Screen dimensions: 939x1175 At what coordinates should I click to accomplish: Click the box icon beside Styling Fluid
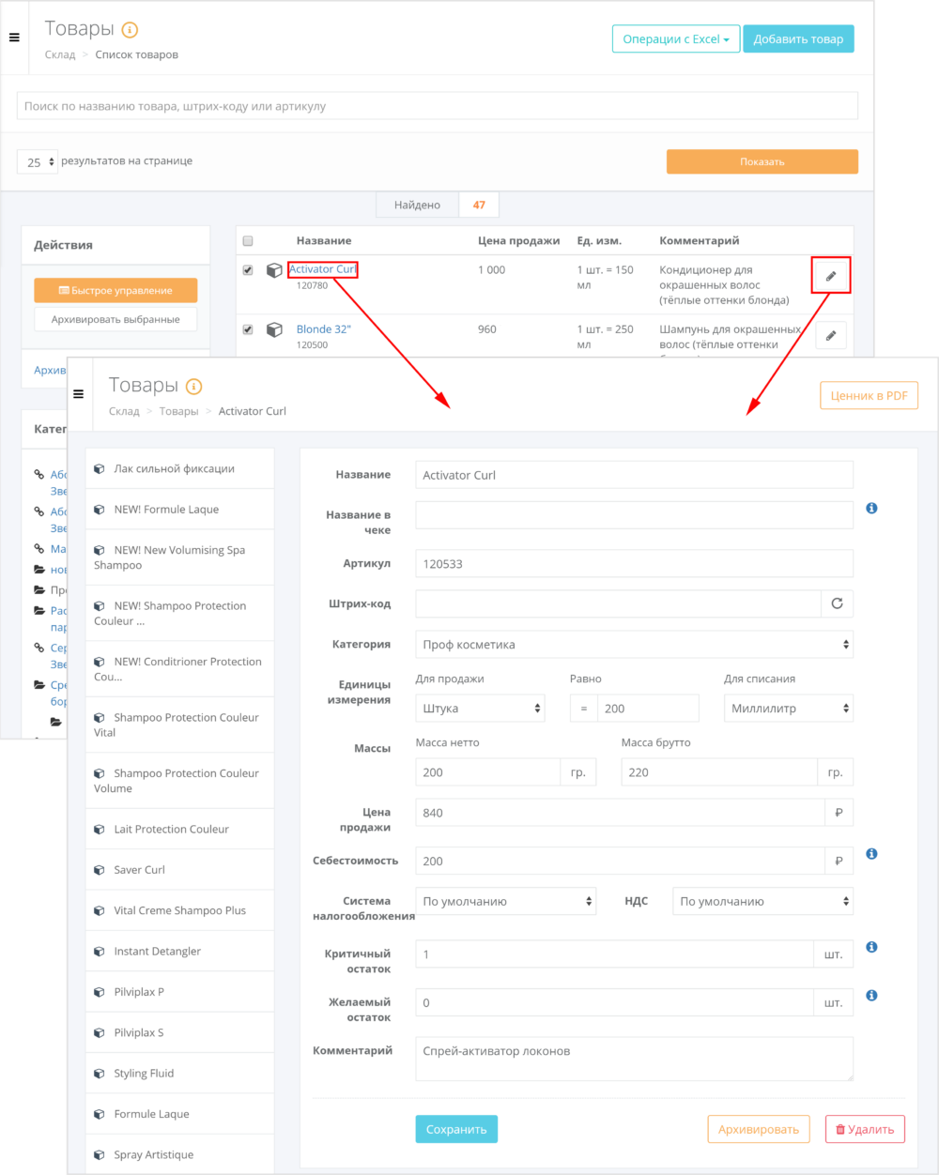tap(100, 1074)
